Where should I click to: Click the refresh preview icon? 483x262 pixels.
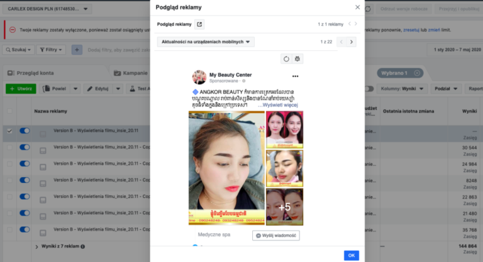click(287, 58)
